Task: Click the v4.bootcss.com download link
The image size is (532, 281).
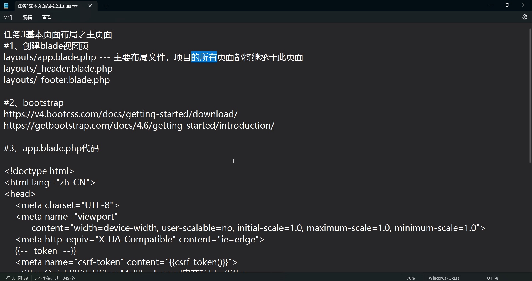Action: click(120, 114)
